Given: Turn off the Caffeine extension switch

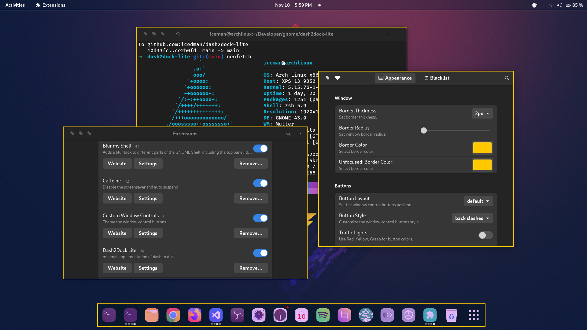Looking at the screenshot, I should coord(260,183).
